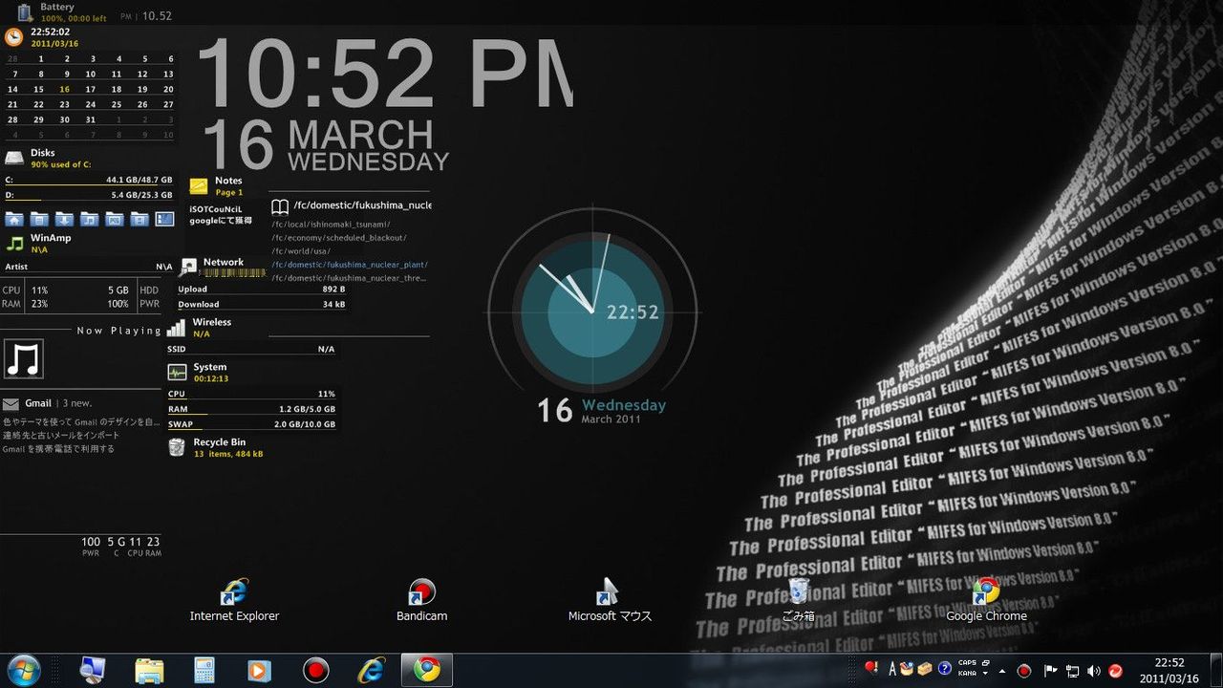The height and width of the screenshot is (688, 1223).
Task: Launch Windows Media Player from the taskbar
Action: [259, 670]
